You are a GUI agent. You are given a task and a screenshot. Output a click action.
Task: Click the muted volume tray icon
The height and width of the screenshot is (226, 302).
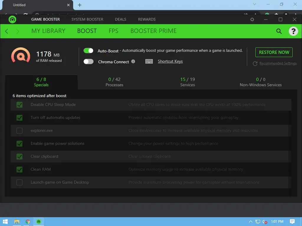click(265, 222)
